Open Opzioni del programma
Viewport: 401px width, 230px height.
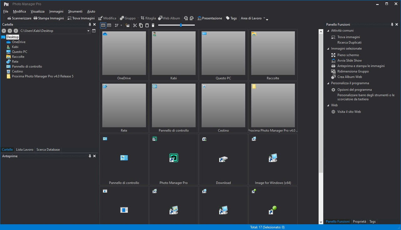(354, 90)
